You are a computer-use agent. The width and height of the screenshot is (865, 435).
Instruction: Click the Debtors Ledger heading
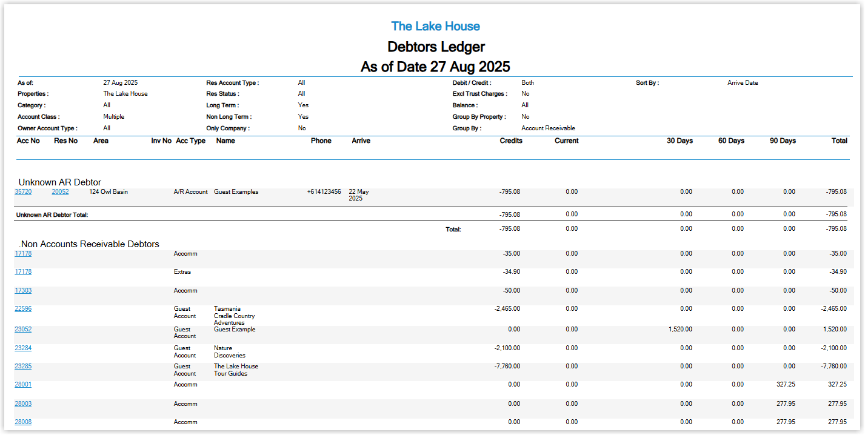point(436,47)
